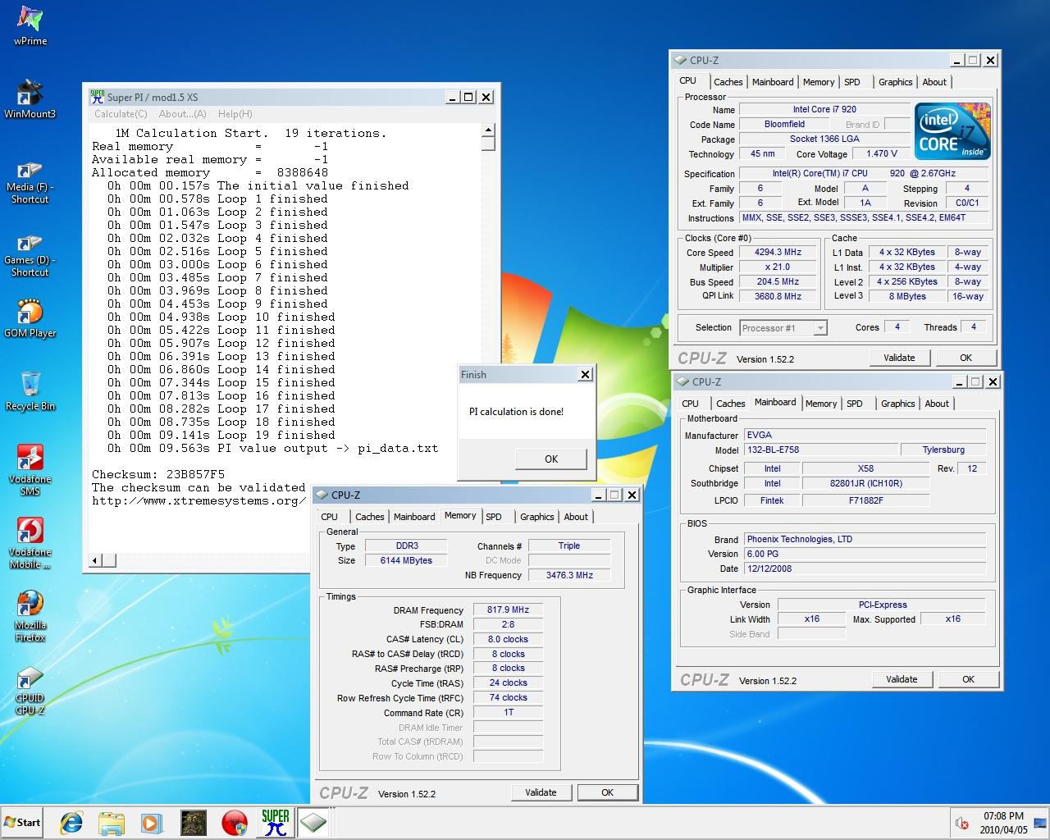This screenshot has height=840, width=1050.
Task: Open the wPrime desktop icon
Action: tap(30, 26)
